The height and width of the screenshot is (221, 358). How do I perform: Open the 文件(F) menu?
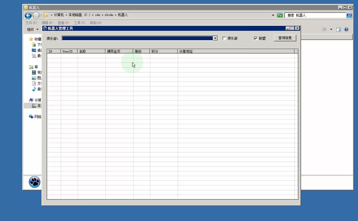click(x=31, y=23)
